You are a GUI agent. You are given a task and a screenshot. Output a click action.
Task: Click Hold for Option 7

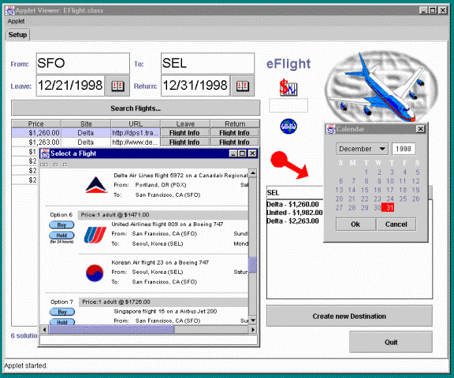pyautogui.click(x=62, y=321)
